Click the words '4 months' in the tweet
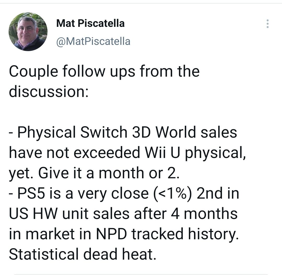282x275 pixels. (204, 213)
